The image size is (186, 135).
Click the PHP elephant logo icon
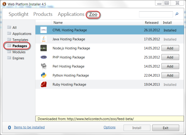click(43, 57)
